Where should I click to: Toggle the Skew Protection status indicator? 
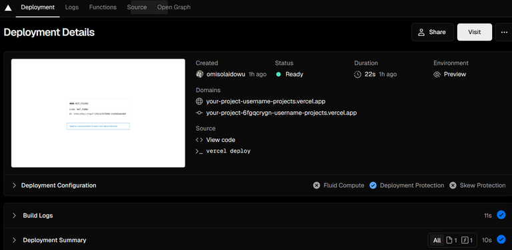[x=453, y=185]
